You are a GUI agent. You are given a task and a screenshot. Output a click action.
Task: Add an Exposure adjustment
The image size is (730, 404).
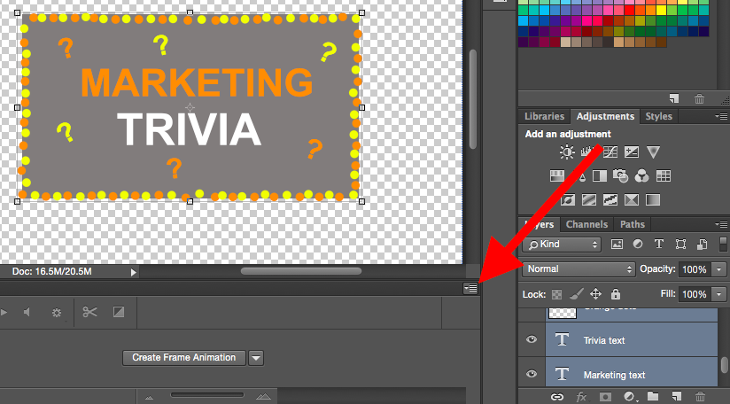click(x=632, y=151)
